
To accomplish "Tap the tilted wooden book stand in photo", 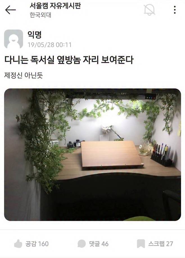I will [x=112, y=154].
